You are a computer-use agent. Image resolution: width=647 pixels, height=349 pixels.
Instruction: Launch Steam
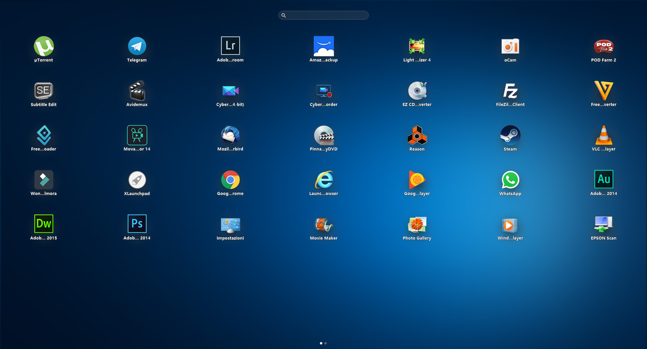[510, 135]
